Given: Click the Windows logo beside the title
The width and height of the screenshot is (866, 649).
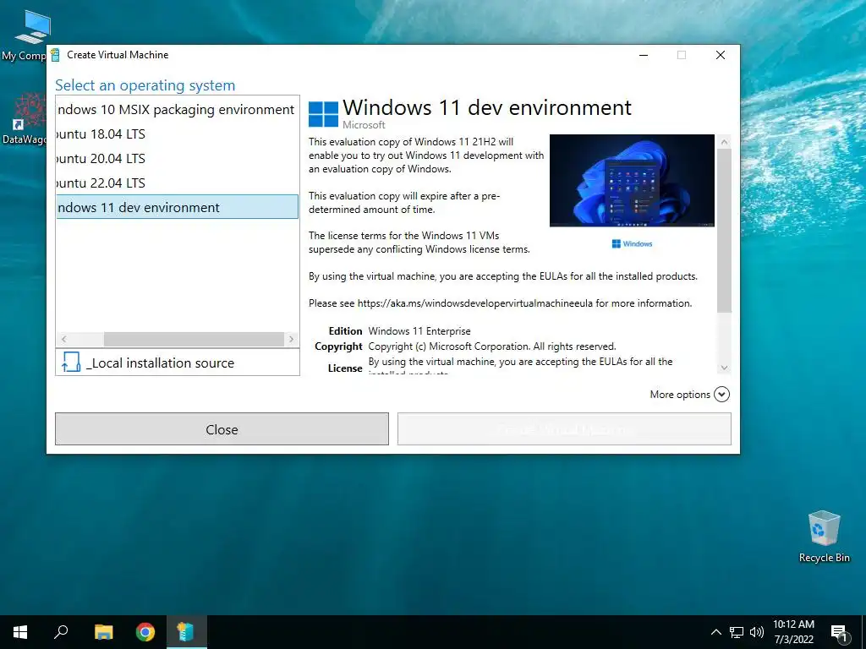Looking at the screenshot, I should (323, 114).
